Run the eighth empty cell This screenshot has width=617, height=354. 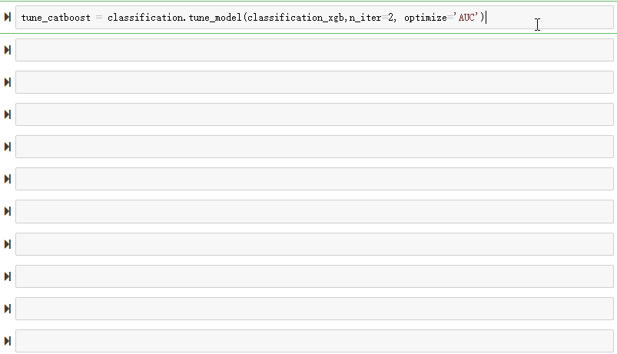(x=7, y=276)
